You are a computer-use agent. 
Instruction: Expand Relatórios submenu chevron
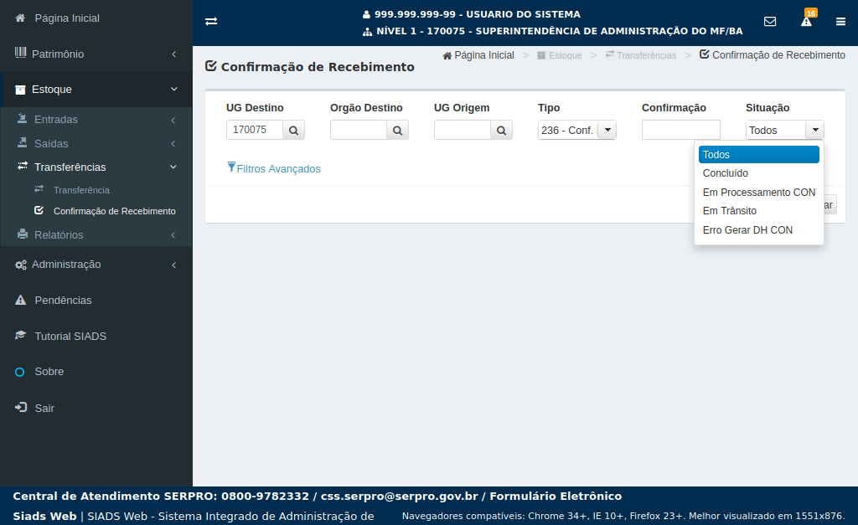point(173,235)
